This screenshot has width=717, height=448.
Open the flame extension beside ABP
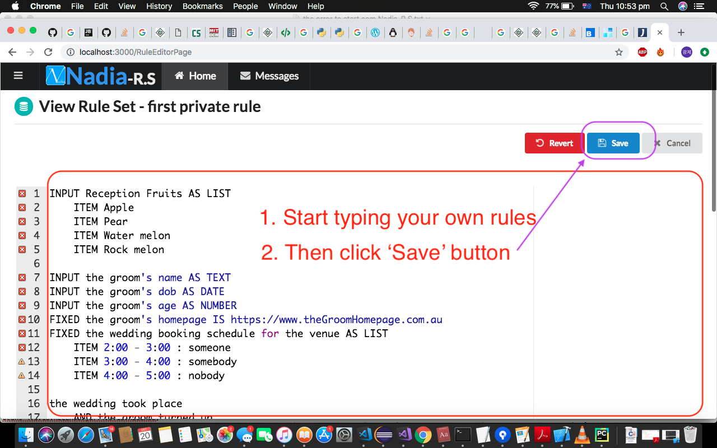point(660,52)
